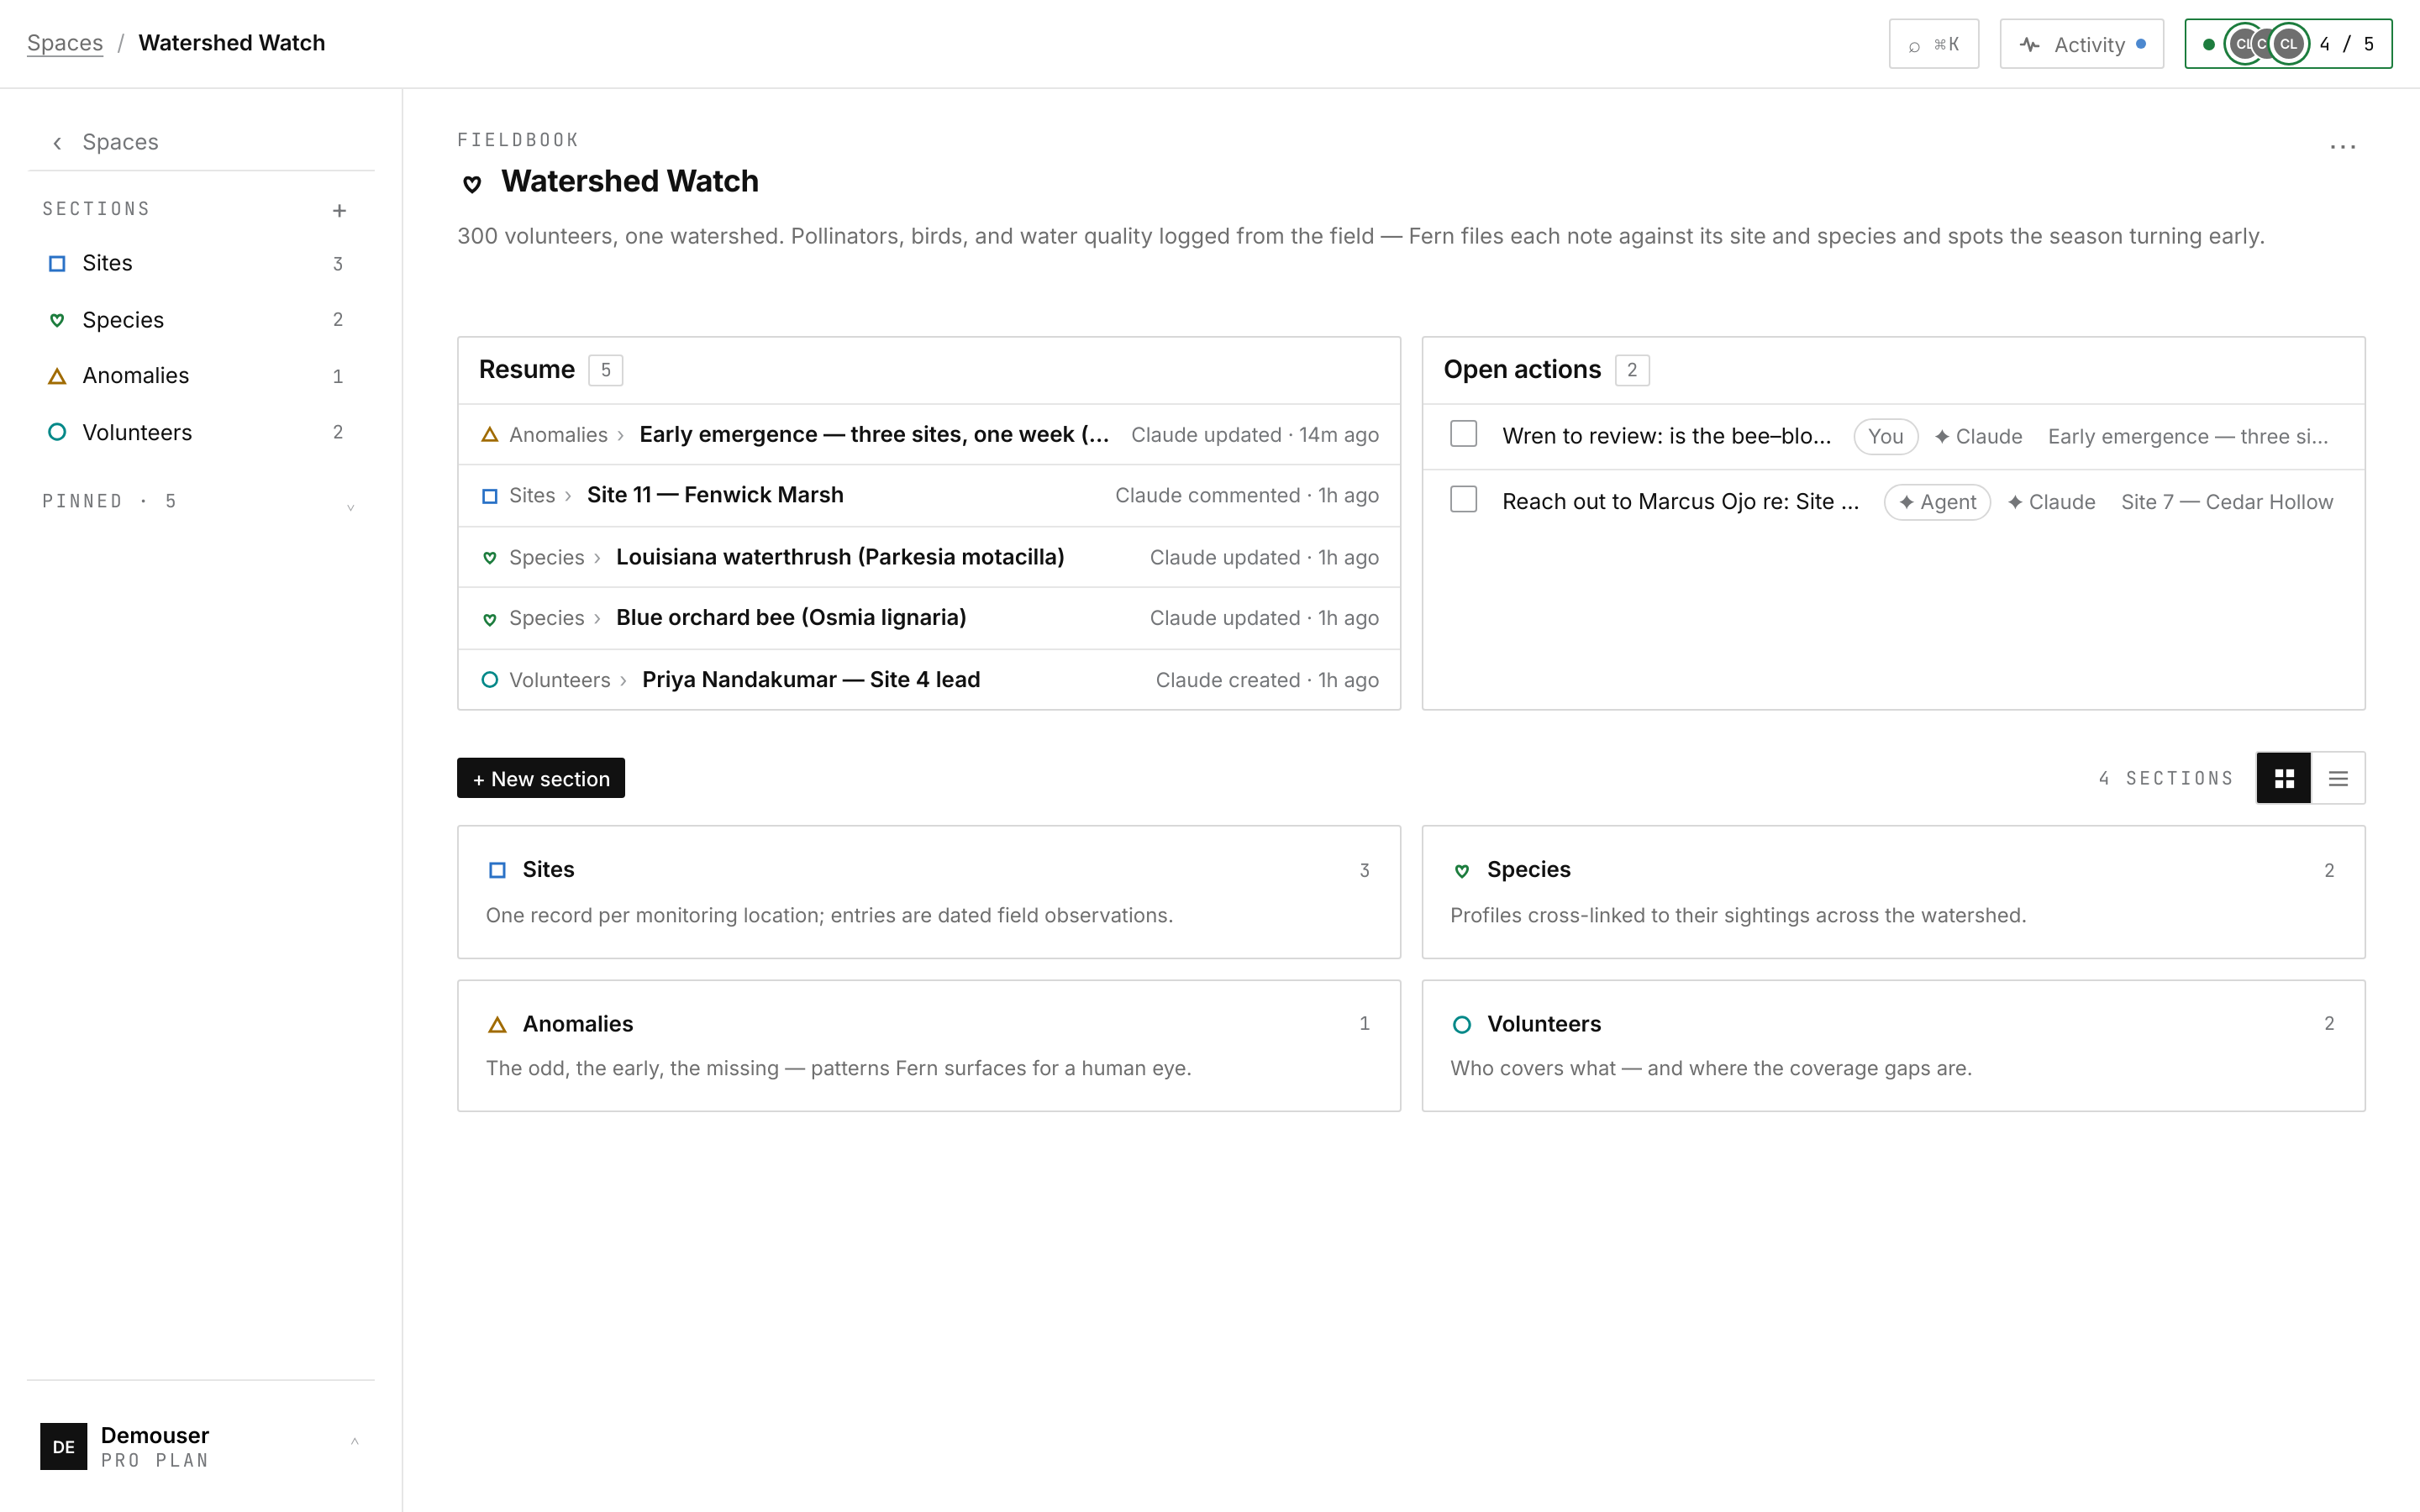Click the New section button

click(x=541, y=778)
